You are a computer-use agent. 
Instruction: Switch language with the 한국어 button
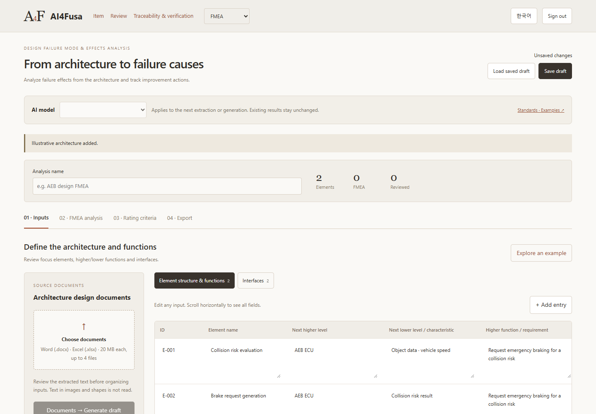(524, 16)
